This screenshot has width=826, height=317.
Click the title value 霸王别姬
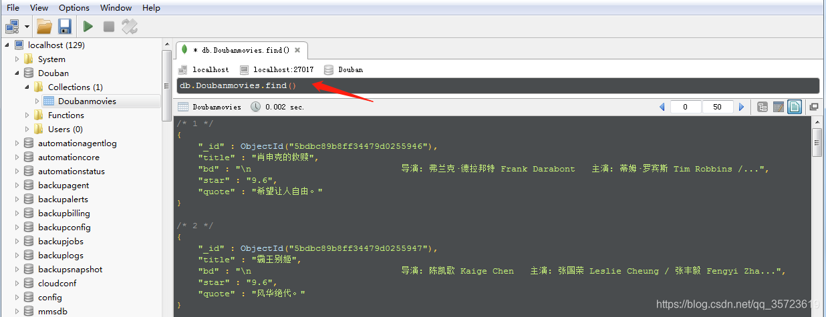[x=274, y=260]
